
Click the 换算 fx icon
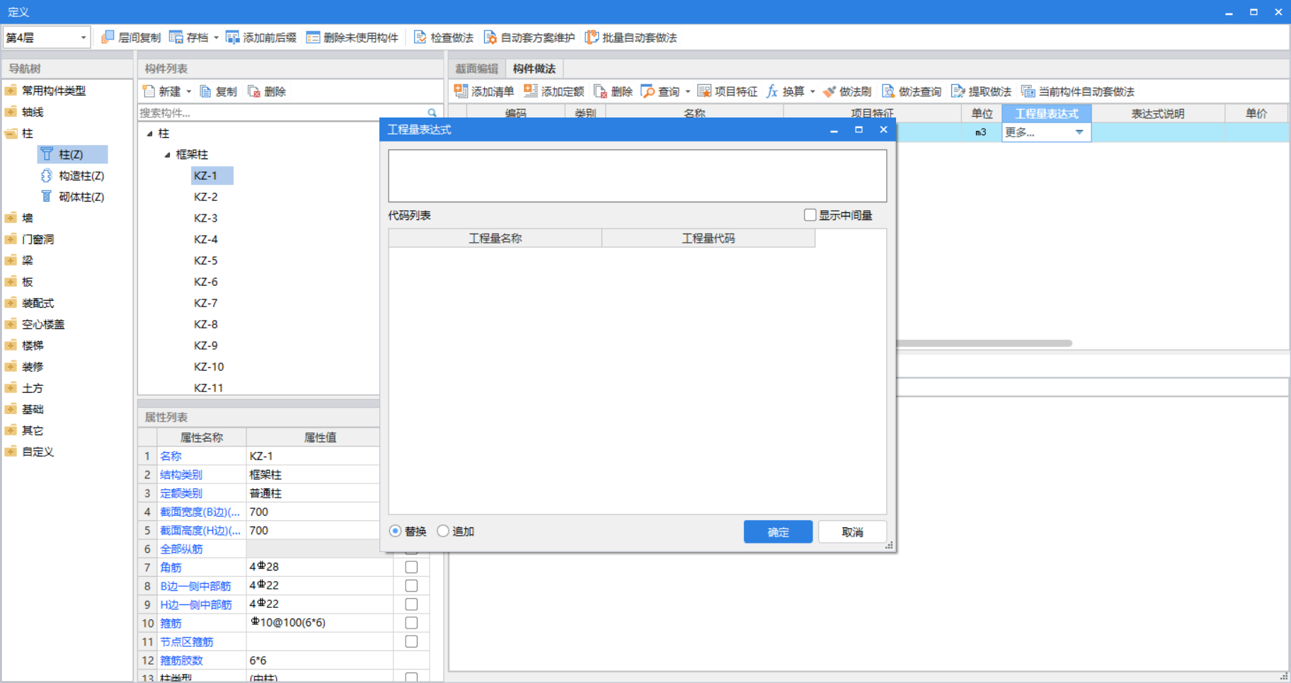click(x=772, y=91)
